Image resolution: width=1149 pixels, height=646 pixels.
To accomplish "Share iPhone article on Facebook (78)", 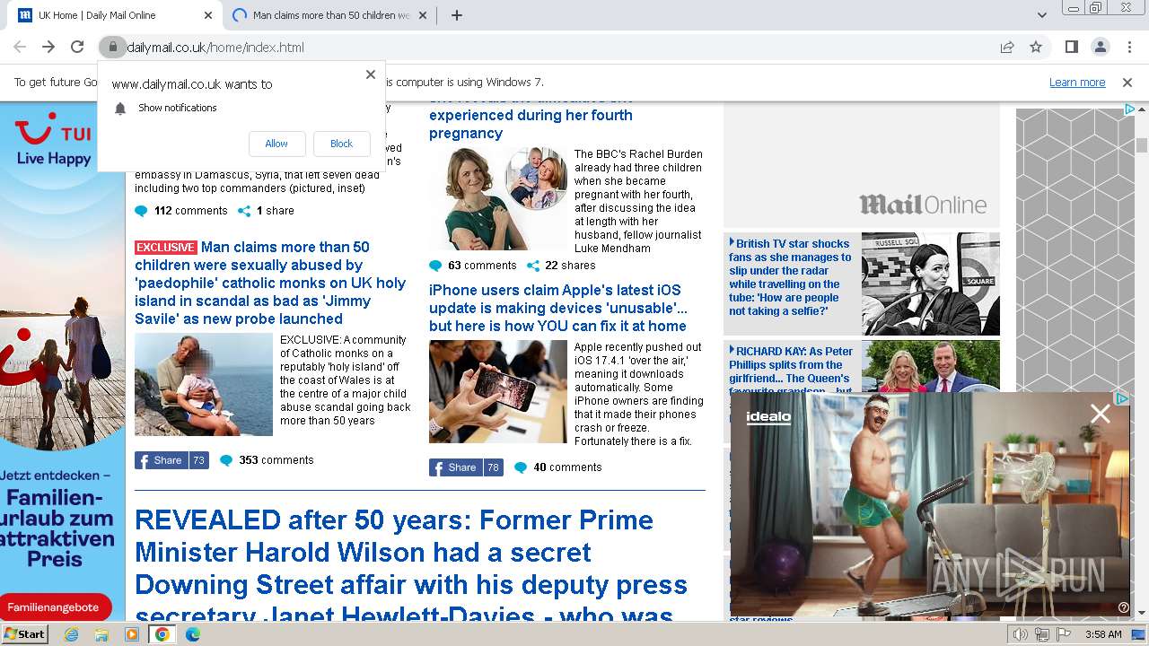I will tap(466, 467).
